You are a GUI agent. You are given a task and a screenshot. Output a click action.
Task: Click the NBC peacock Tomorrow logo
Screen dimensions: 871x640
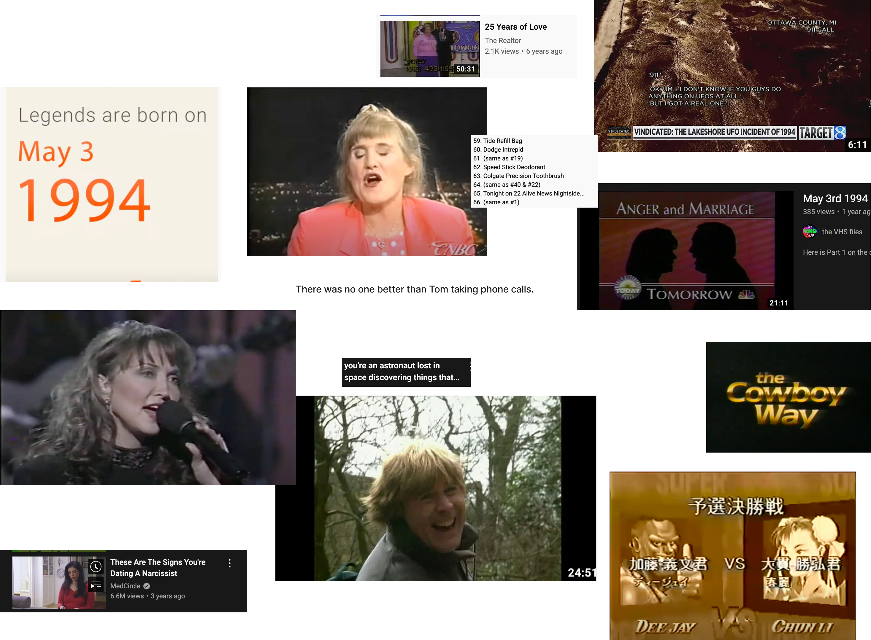tap(746, 295)
